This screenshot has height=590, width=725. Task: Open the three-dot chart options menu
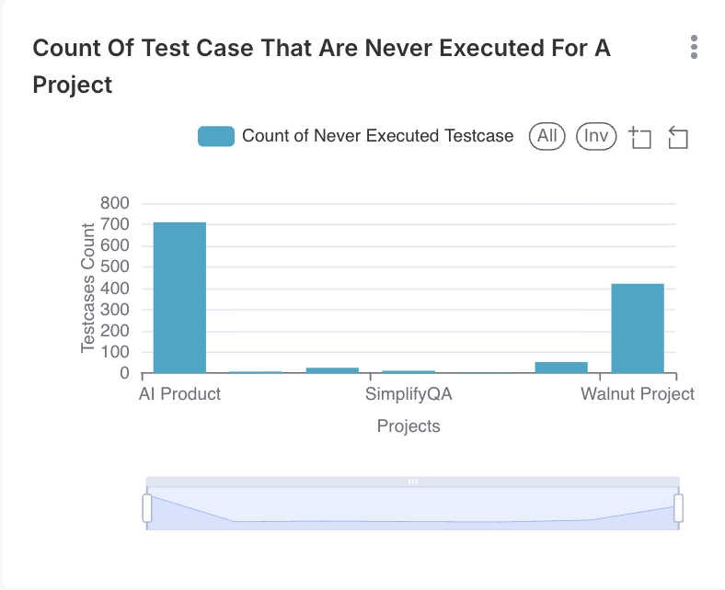tap(694, 48)
